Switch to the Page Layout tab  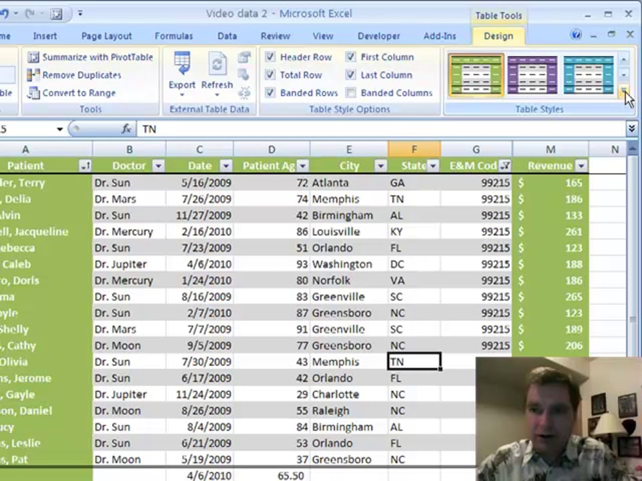[106, 36]
